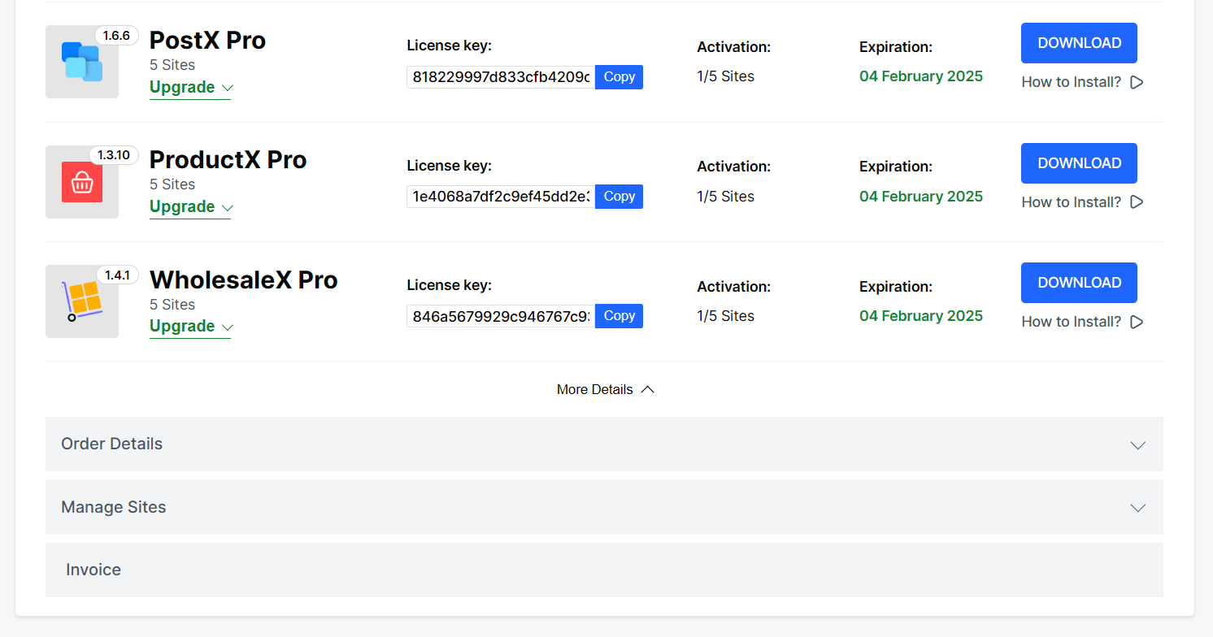Expand the Order Details panel
Viewport: 1213px width, 637px height.
pos(605,444)
